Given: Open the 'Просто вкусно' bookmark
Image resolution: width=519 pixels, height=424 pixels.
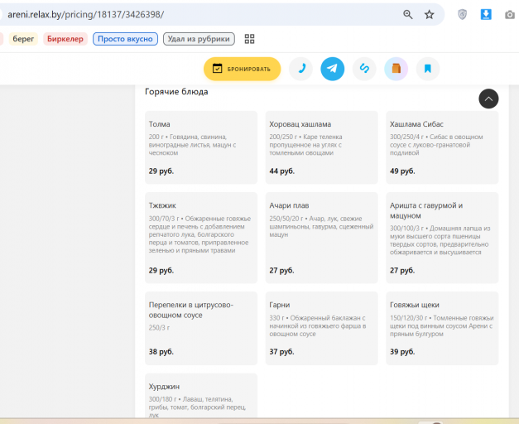Looking at the screenshot, I should click(x=125, y=39).
